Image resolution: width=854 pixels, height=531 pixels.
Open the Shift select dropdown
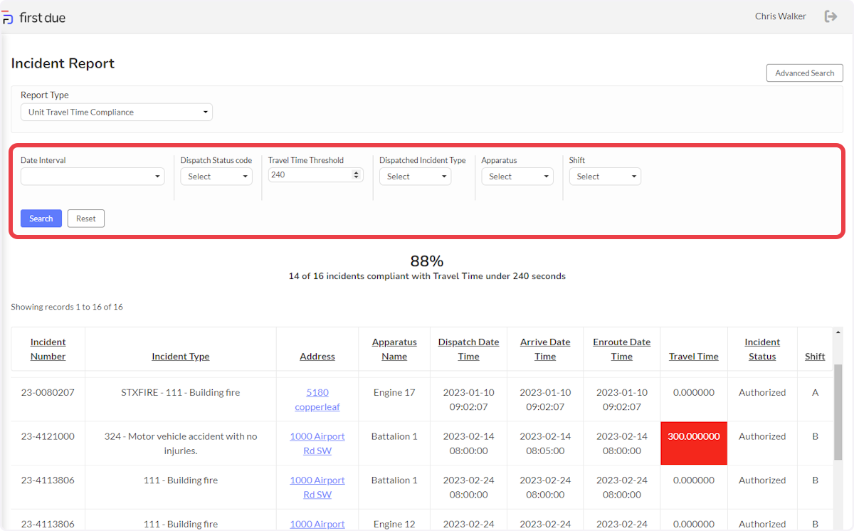pyautogui.click(x=605, y=177)
